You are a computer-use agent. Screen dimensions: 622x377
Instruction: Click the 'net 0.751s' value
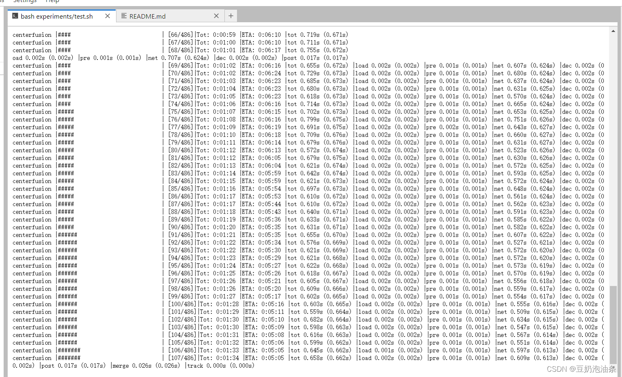(510, 119)
